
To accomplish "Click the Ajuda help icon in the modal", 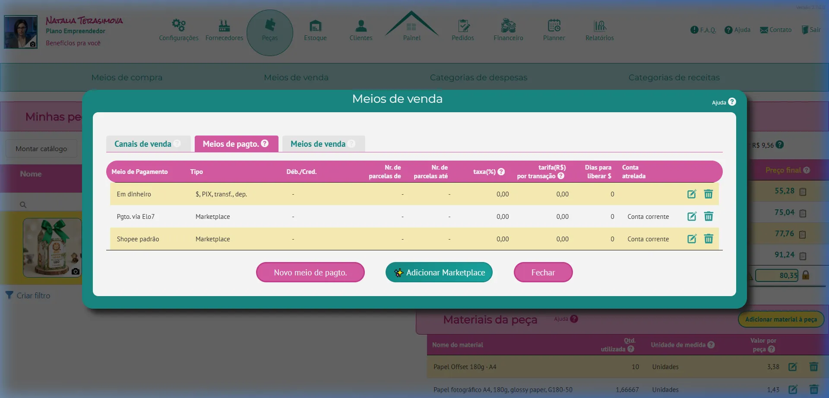I will click(731, 101).
